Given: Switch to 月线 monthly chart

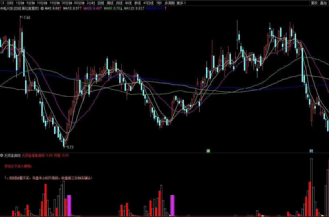Looking at the screenshot, I should (x=119, y=3).
